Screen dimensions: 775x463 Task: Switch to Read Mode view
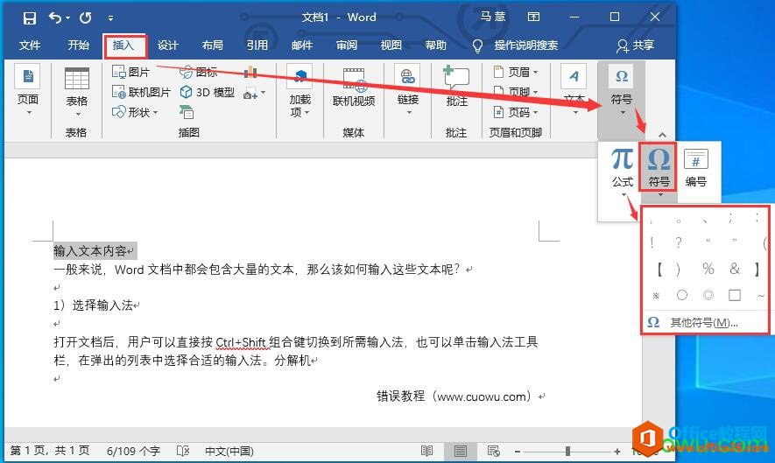tap(427, 451)
